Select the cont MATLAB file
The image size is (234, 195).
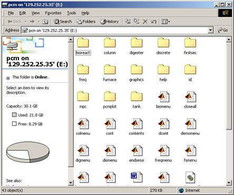click(x=110, y=126)
